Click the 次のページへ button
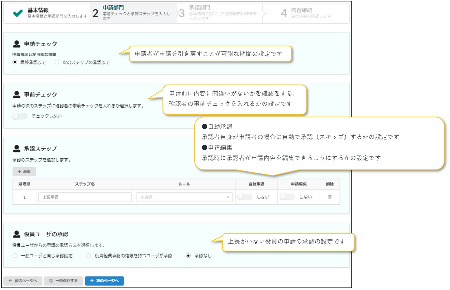Screen dimensions: 450x290 (x=104, y=281)
